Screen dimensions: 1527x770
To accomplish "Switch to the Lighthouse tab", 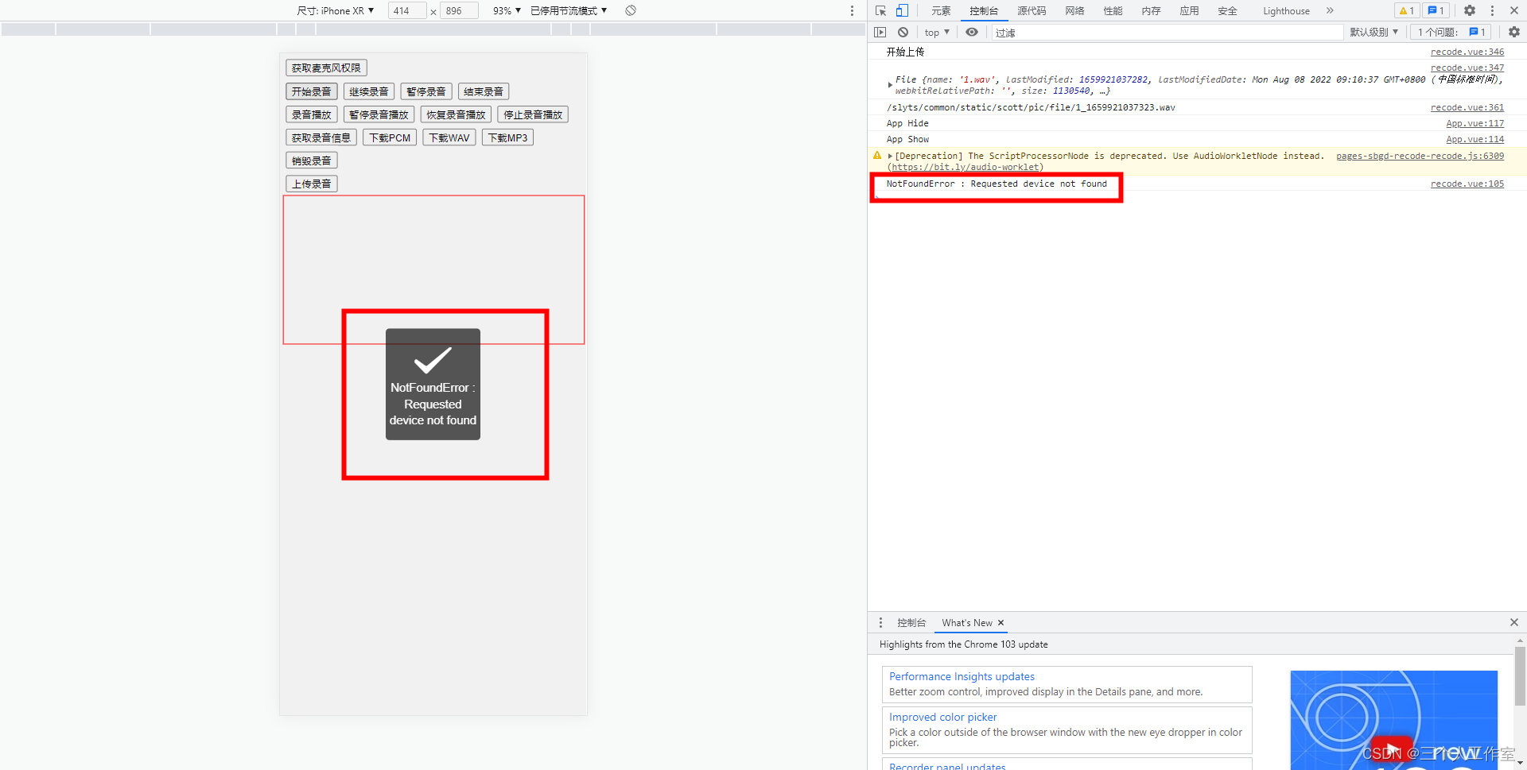I will [x=1286, y=10].
